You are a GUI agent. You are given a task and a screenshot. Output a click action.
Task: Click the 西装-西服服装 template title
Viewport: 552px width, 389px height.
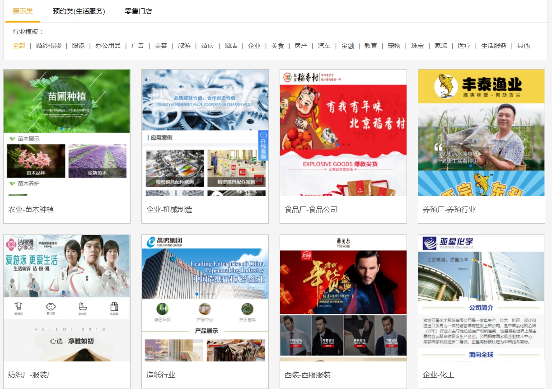(x=307, y=375)
